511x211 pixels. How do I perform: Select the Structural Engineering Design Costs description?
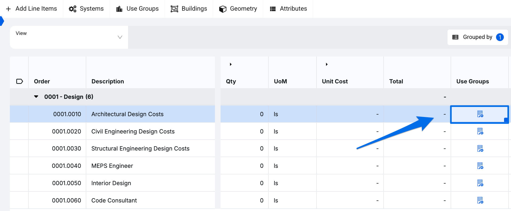(141, 148)
